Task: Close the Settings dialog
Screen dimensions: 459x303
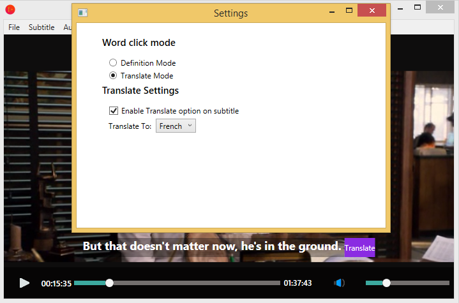Action: click(x=372, y=11)
